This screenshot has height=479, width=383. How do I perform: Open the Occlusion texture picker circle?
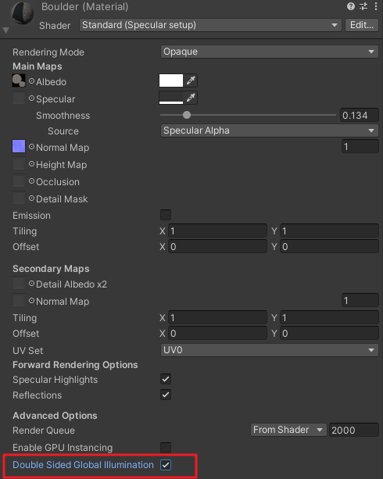(31, 181)
